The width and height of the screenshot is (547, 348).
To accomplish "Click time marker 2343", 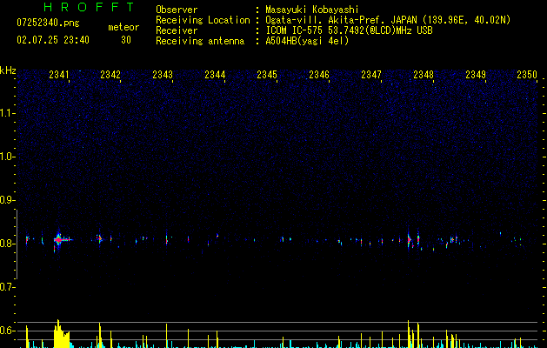I will pos(163,75).
